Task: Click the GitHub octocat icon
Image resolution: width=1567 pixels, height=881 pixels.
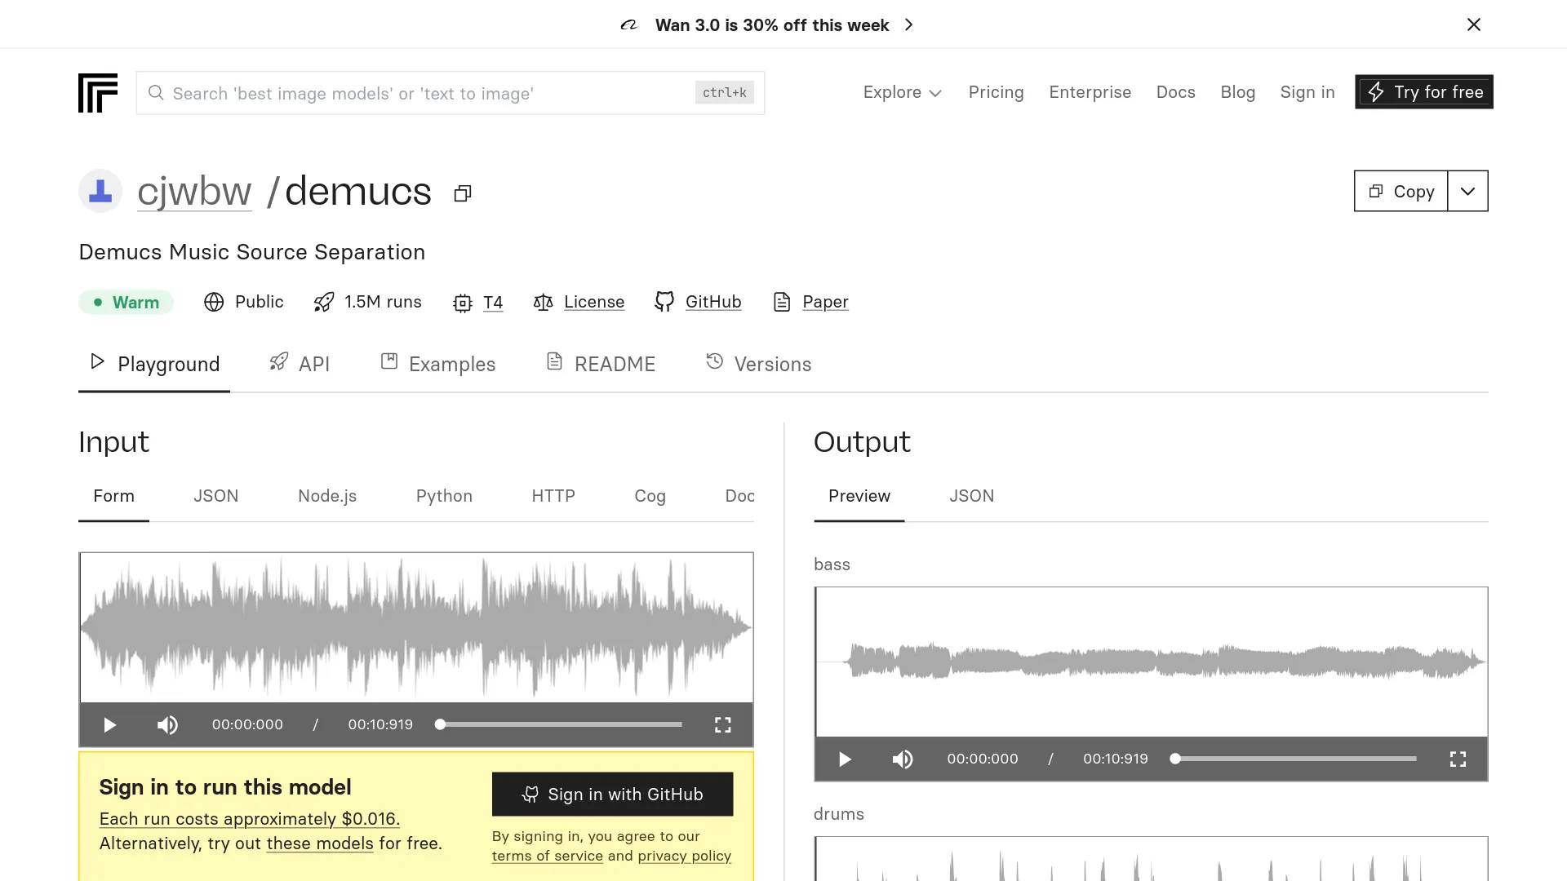Action: [x=664, y=302]
